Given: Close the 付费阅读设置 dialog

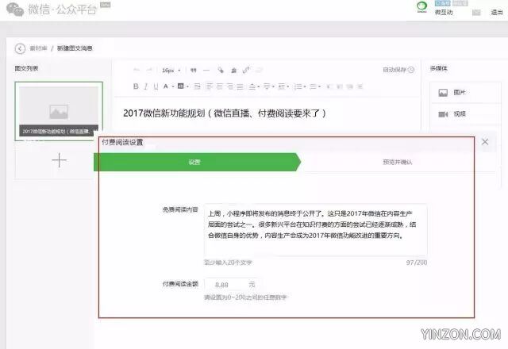Looking at the screenshot, I should point(485,141).
